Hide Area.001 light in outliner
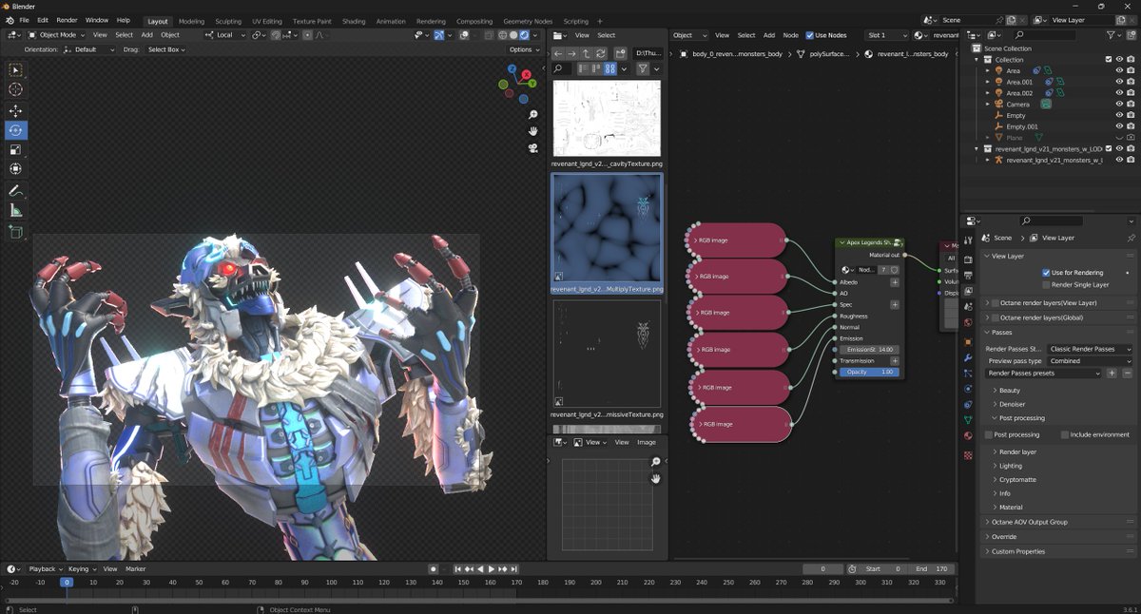Viewport: 1141px width, 614px height. coord(1119,82)
